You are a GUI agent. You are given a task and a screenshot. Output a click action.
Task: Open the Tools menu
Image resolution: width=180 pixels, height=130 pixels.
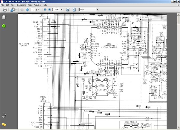pos(30,5)
